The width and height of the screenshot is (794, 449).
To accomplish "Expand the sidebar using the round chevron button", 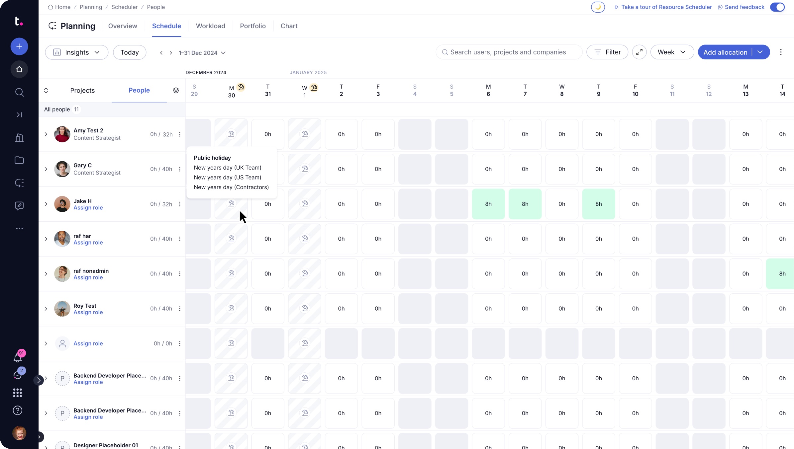I will 39,380.
